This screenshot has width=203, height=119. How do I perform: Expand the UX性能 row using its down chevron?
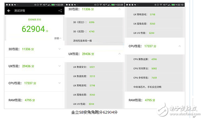click(60, 66)
